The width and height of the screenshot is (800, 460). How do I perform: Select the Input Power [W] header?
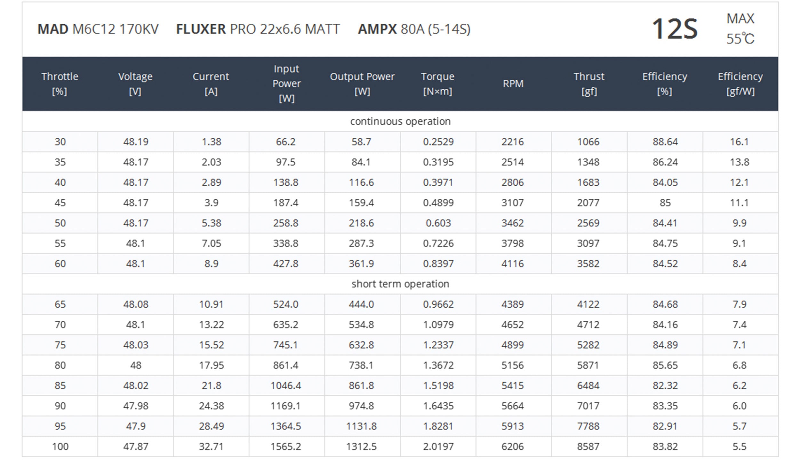coord(286,84)
